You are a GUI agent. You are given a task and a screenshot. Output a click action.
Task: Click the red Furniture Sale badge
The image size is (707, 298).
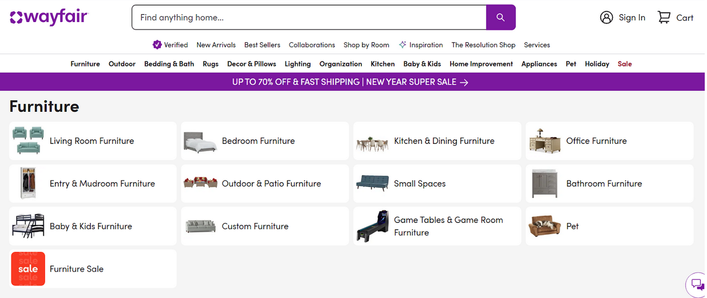28,269
